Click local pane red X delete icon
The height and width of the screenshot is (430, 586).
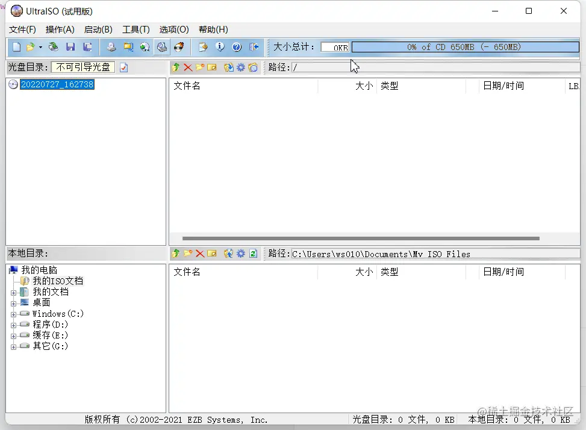click(x=200, y=254)
